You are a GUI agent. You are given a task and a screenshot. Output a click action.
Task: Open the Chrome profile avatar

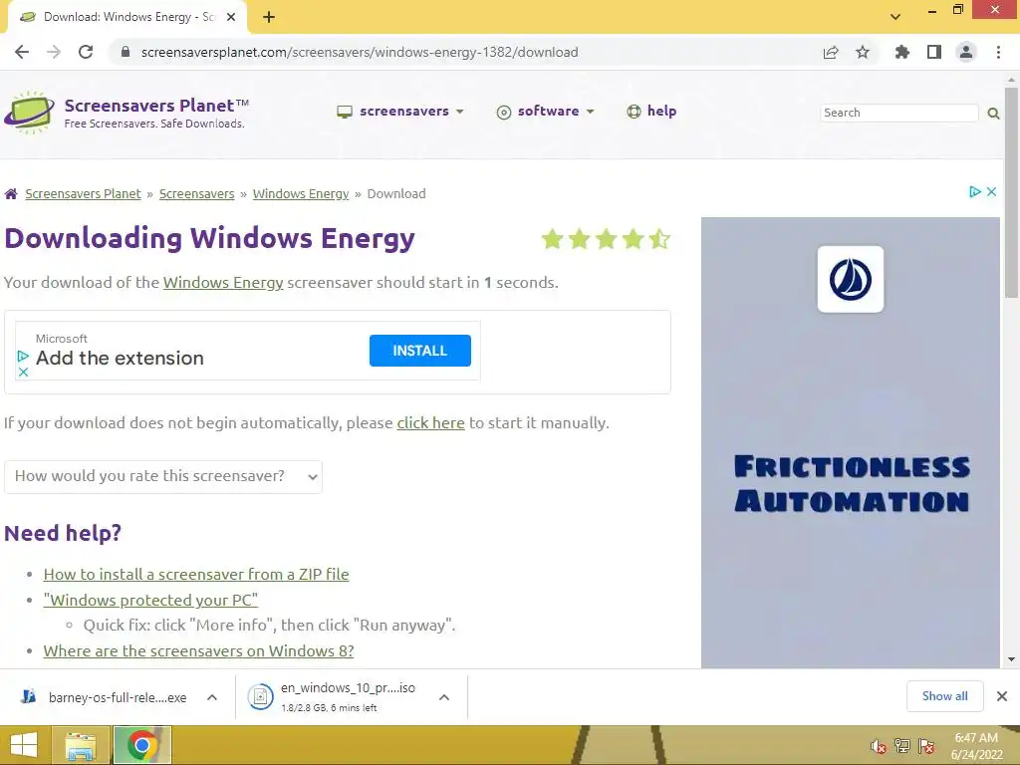pyautogui.click(x=966, y=52)
